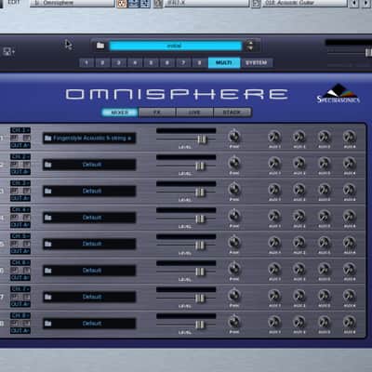This screenshot has height=372, width=372.
Task: Open the patch folder icon in part 5 row
Action: [47, 244]
